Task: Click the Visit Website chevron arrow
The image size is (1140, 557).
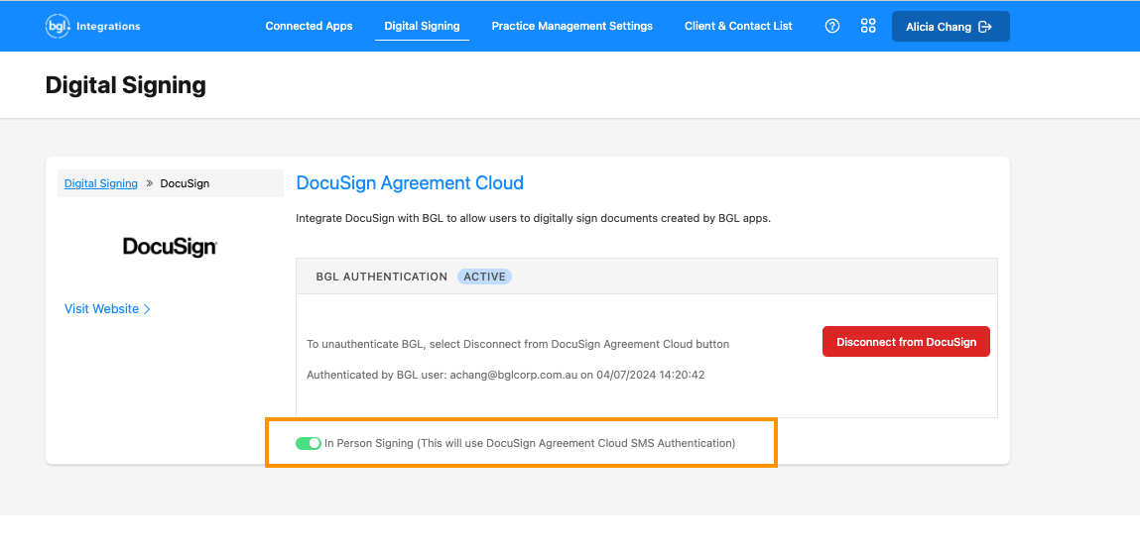Action: tap(147, 309)
